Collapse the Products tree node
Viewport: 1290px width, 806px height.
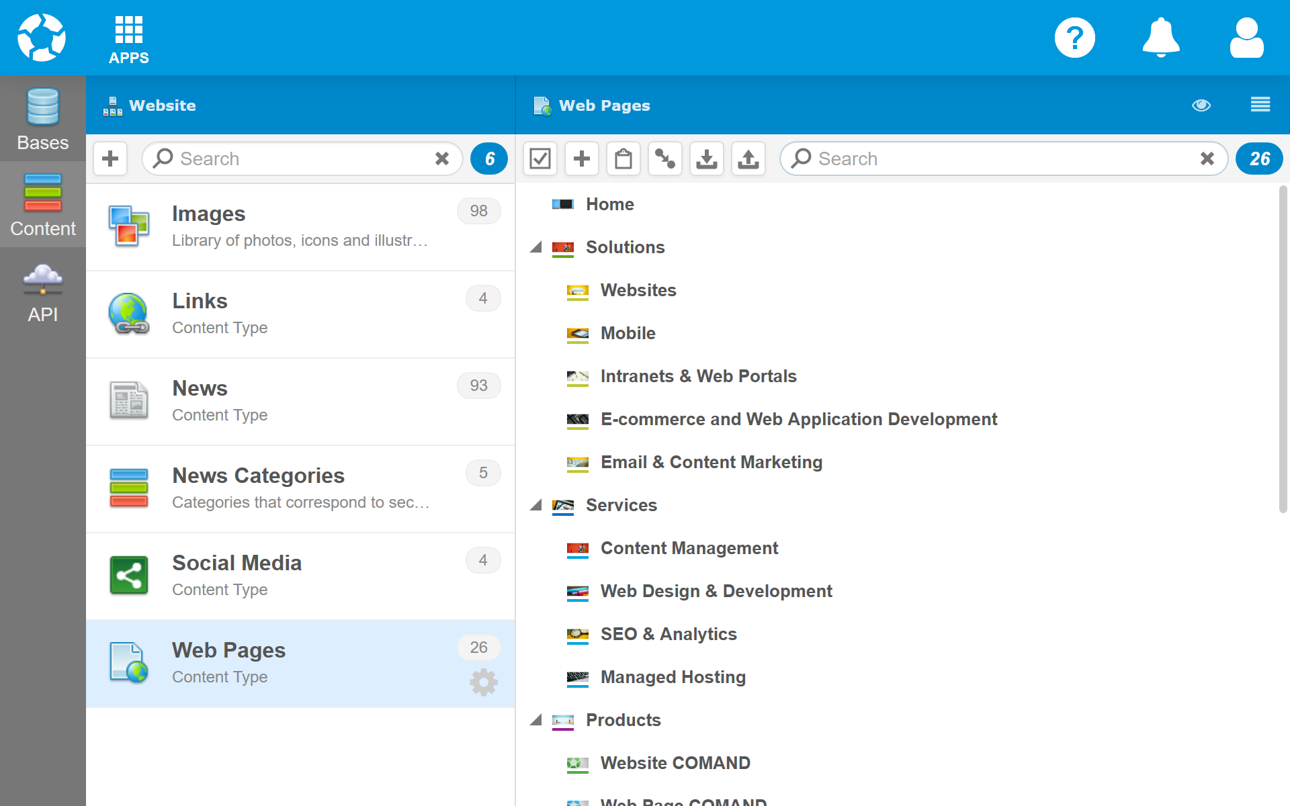535,720
